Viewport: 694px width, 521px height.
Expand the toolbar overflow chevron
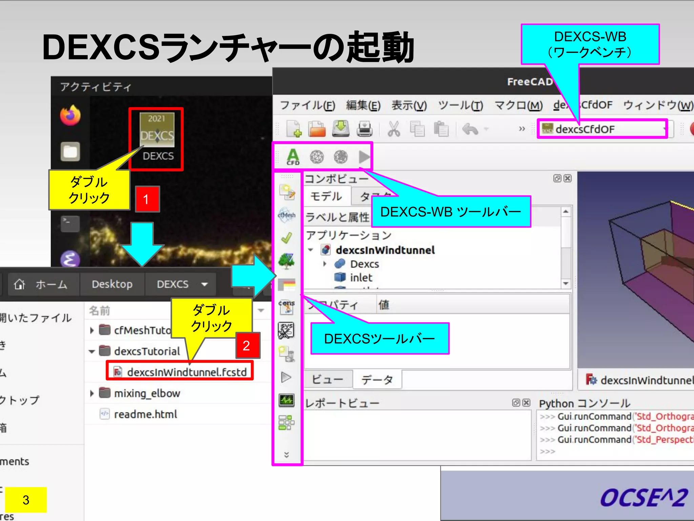522,129
